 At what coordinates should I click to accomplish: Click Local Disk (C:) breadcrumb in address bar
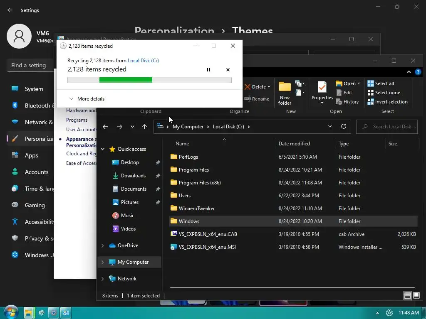(x=228, y=127)
